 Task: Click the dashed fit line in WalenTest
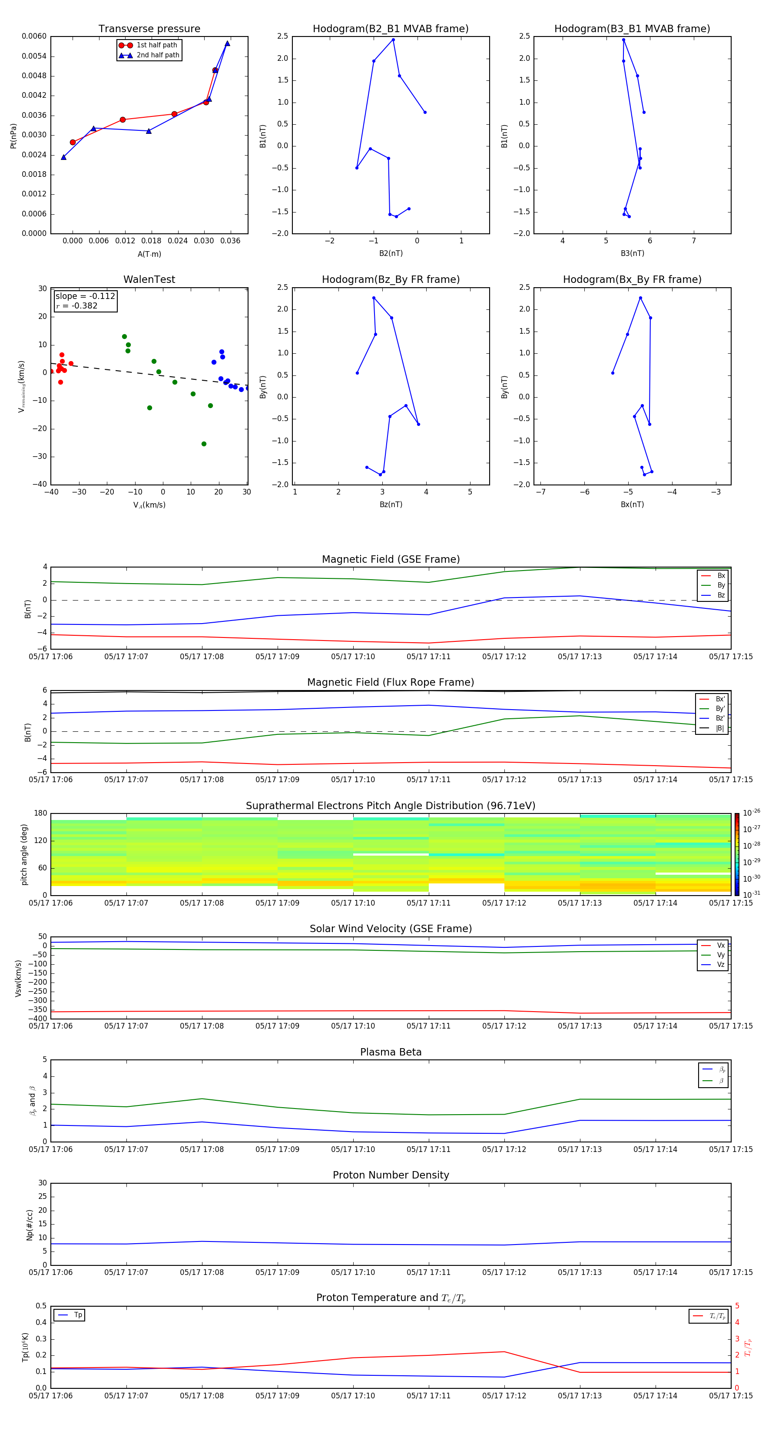click(149, 374)
